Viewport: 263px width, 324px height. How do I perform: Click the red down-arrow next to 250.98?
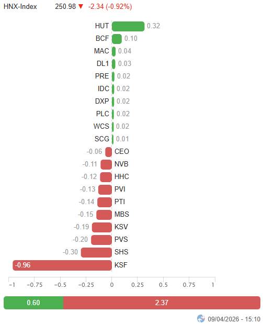click(x=81, y=7)
